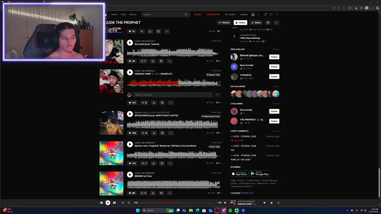
Task: Play the BEEMER w/ Ficko track
Action: (x=130, y=174)
